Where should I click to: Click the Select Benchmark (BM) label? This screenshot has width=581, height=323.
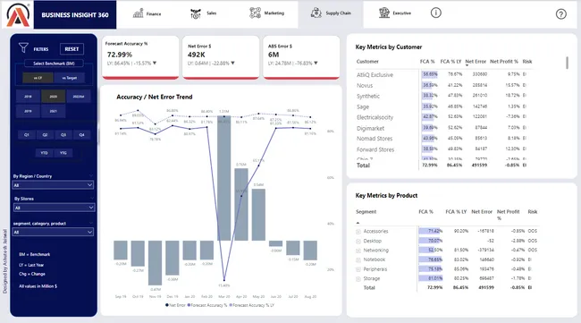(x=54, y=64)
